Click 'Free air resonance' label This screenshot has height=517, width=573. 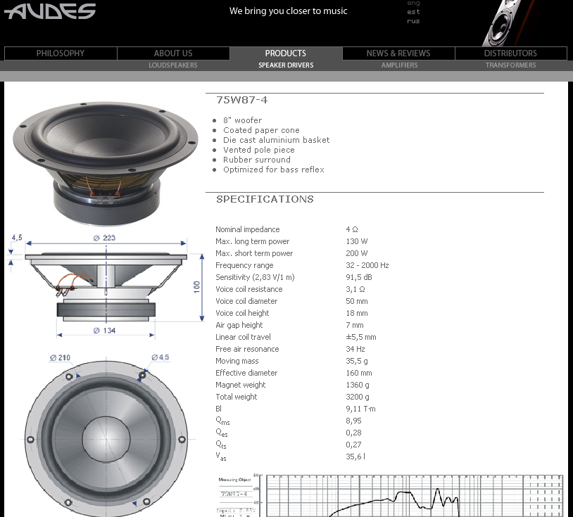(247, 349)
